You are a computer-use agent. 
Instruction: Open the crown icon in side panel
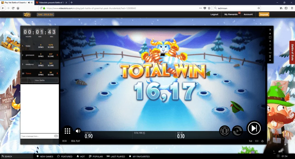270,49
